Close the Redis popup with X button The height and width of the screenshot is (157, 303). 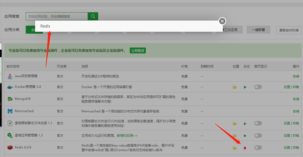[222, 21]
